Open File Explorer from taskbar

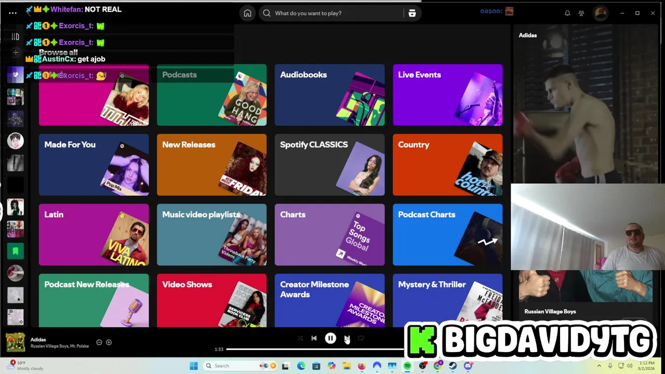point(347,366)
